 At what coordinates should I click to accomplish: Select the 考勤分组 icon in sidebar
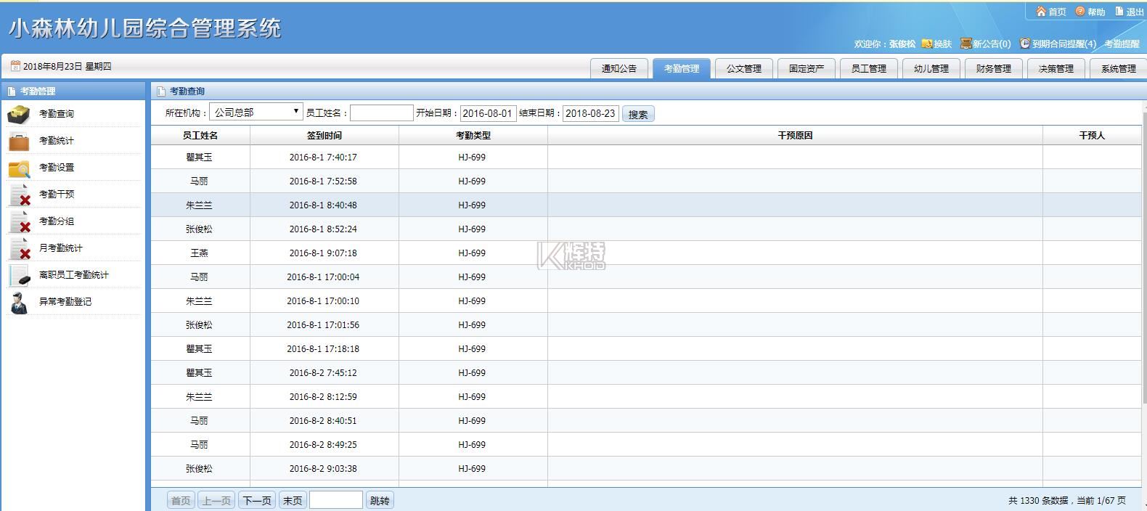click(19, 221)
